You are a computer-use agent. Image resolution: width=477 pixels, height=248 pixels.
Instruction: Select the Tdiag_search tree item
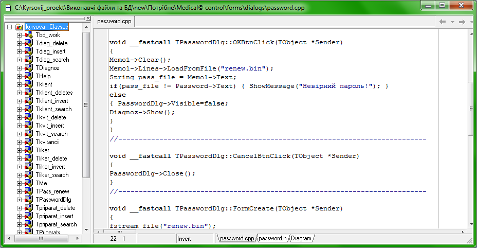coord(52,60)
